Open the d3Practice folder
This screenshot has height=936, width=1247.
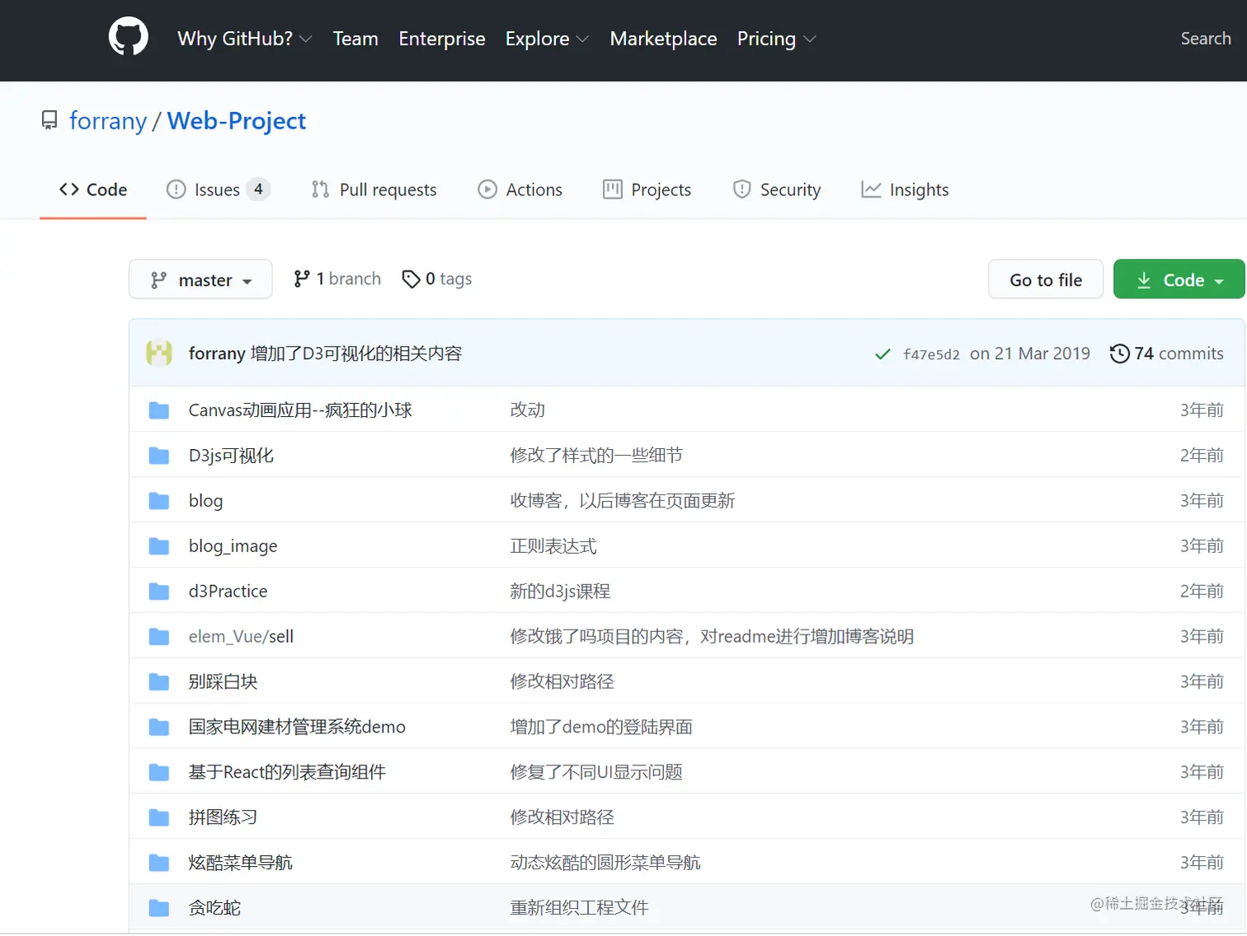pos(228,592)
